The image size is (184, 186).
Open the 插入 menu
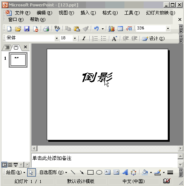pyautogui.click(x=88, y=13)
